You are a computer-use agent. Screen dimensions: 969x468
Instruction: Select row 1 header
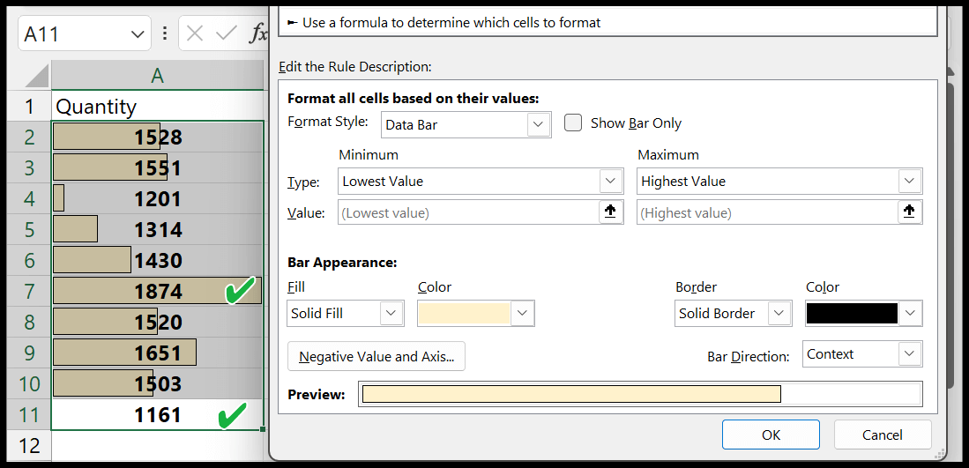pyautogui.click(x=29, y=106)
